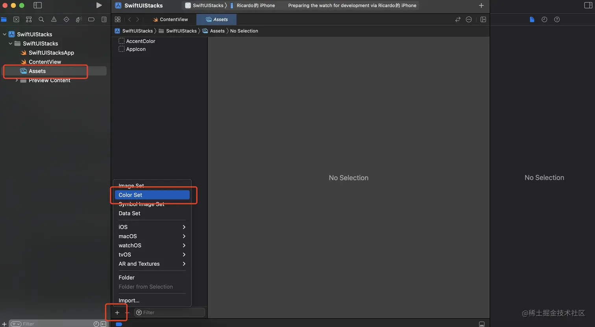Click the activity status message

click(352, 6)
